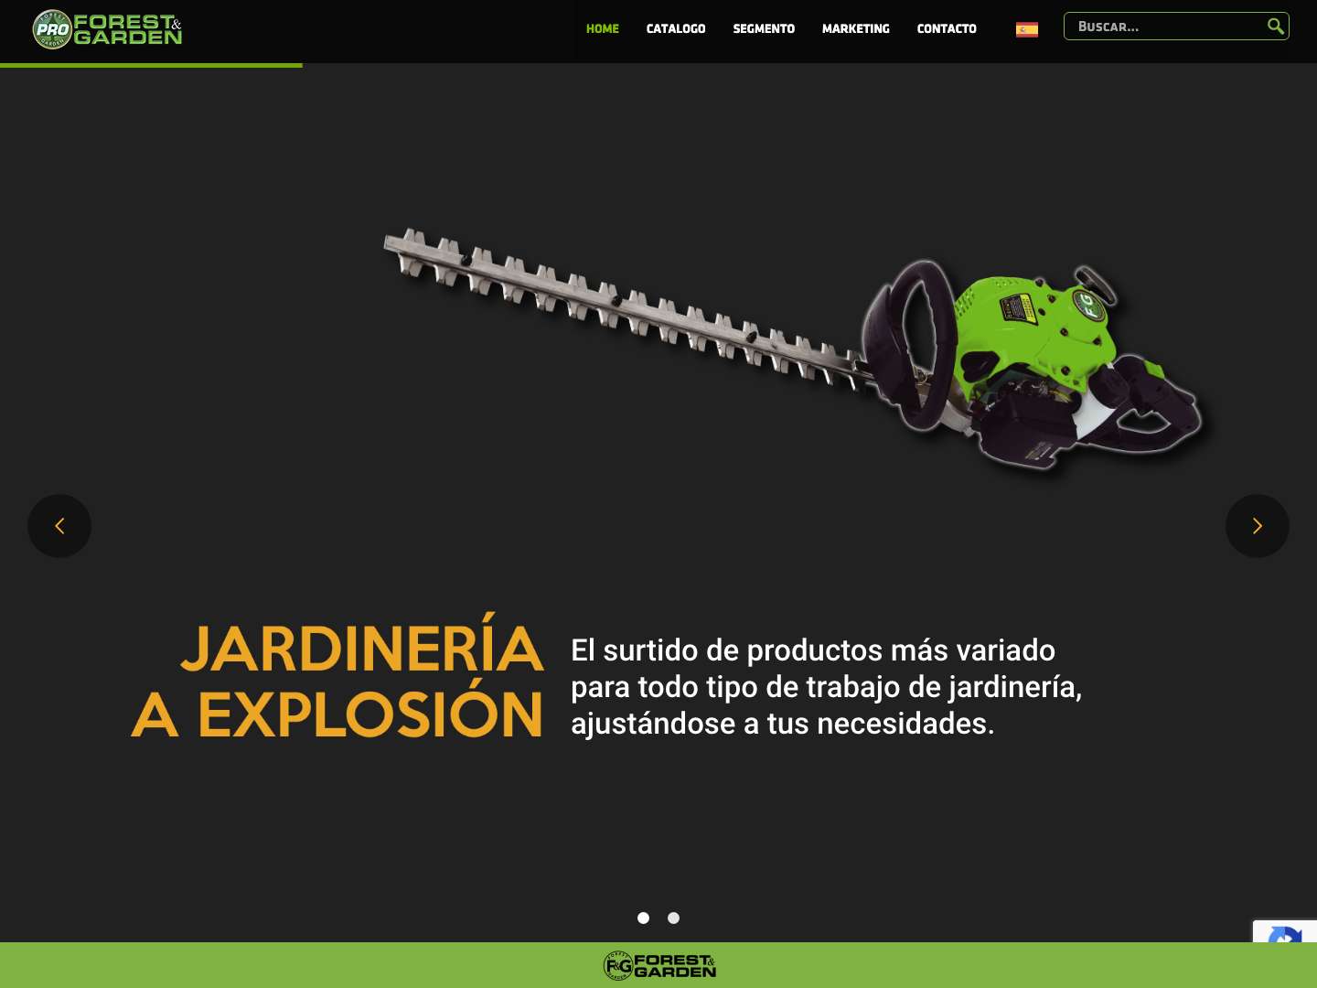Open the CATALOGO menu
The image size is (1317, 988).
676,28
